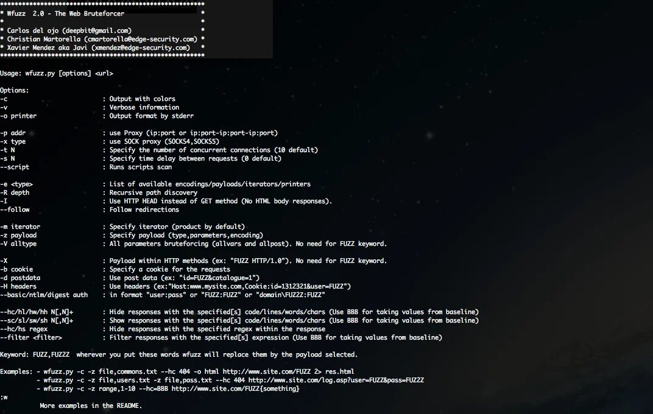Click 'Runs scripts scan' description
The height and width of the screenshot is (414, 653).
tap(140, 167)
